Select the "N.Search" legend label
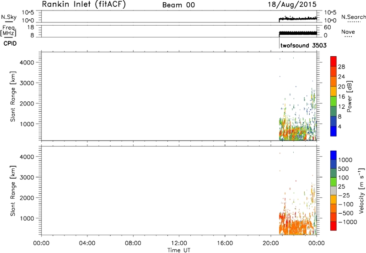The image size is (366, 253). 353,17
